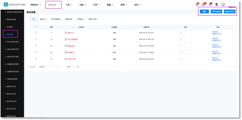The image size is (242, 120).
Task: Go to previous page arrow in pagination
Action: click(52, 67)
